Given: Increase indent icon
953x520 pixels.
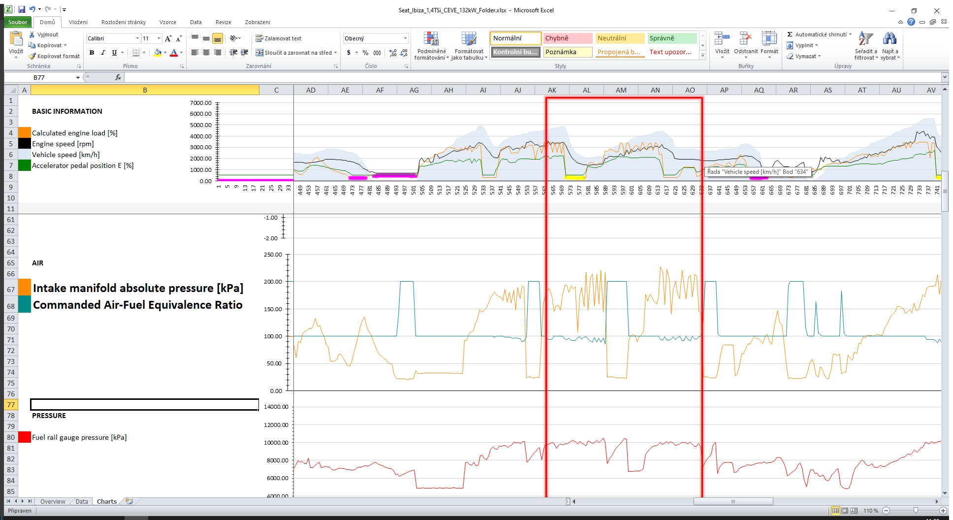Looking at the screenshot, I should coord(244,53).
